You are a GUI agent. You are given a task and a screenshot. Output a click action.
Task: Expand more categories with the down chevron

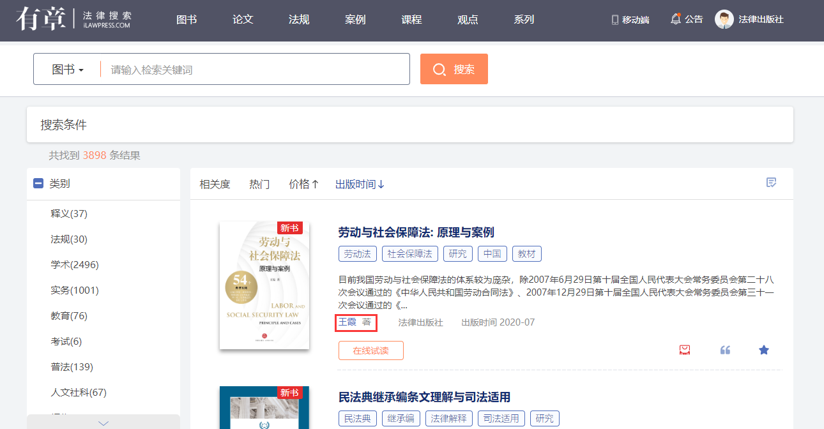103,423
